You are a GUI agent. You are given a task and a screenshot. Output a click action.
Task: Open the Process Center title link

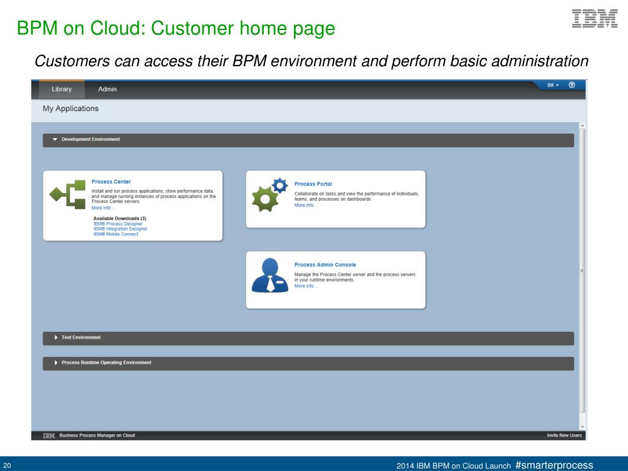coord(111,182)
